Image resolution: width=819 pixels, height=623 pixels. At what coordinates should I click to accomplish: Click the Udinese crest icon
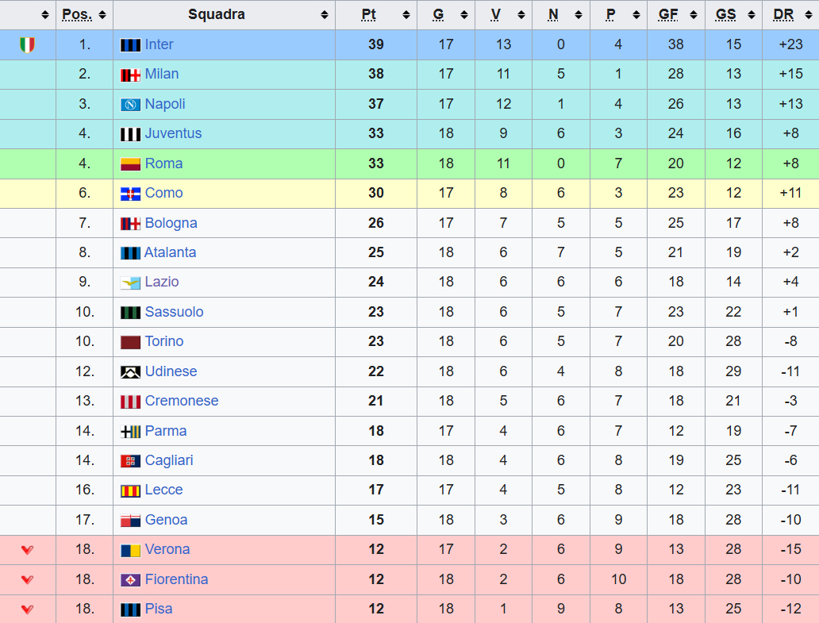click(x=130, y=372)
